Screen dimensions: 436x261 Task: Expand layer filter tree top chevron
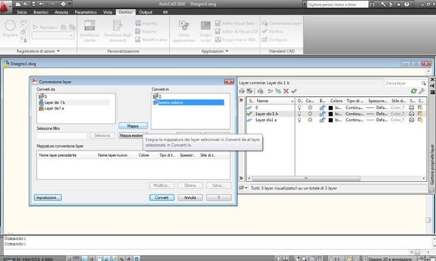pyautogui.click(x=241, y=100)
